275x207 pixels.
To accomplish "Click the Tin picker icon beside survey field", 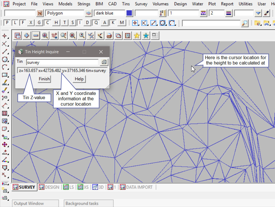I will point(104,62).
